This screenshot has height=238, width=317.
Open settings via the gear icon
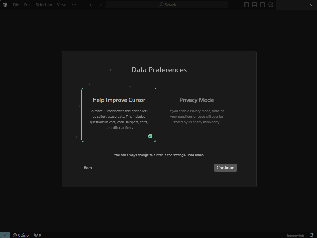click(x=271, y=5)
